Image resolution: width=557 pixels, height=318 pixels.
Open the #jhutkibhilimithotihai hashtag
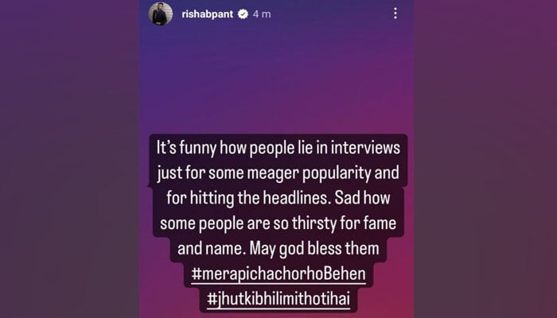point(278,298)
